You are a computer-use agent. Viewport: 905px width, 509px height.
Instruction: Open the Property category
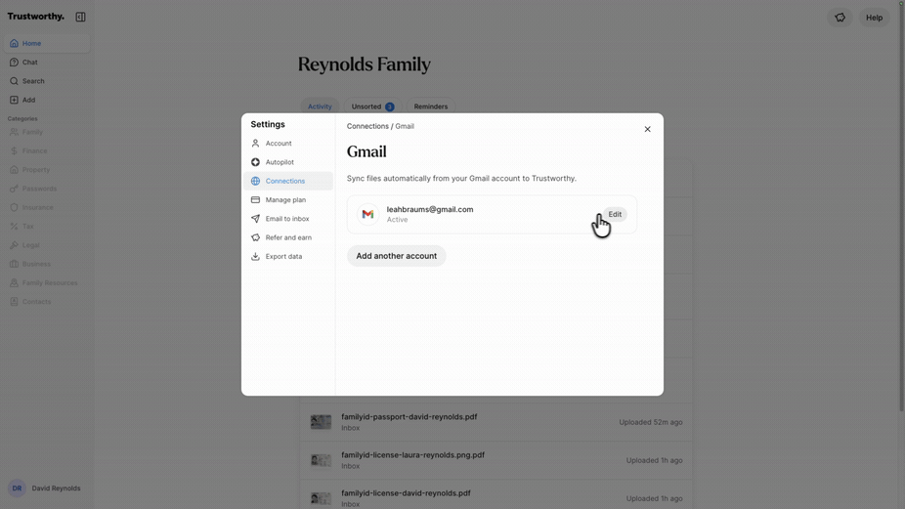click(x=47, y=170)
